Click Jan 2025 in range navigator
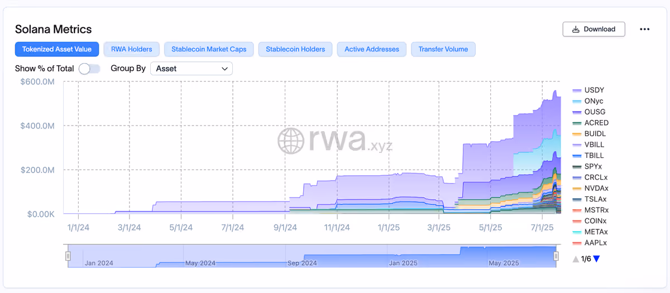 coord(403,263)
